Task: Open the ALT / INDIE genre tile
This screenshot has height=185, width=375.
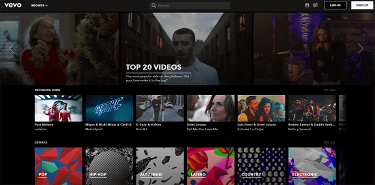Action: [160, 166]
